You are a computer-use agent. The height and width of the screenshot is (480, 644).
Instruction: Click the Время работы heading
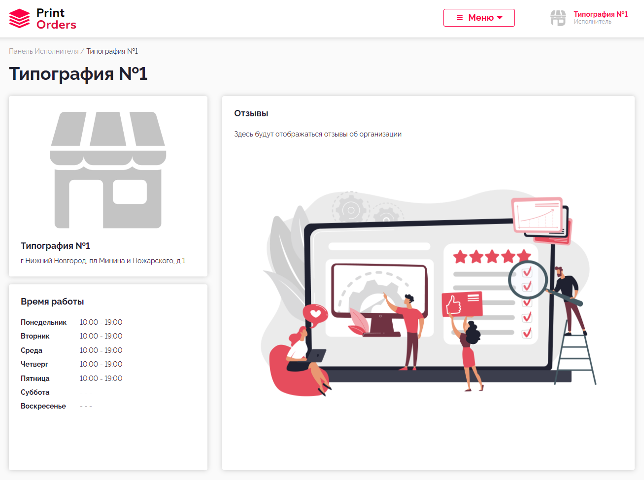click(52, 302)
